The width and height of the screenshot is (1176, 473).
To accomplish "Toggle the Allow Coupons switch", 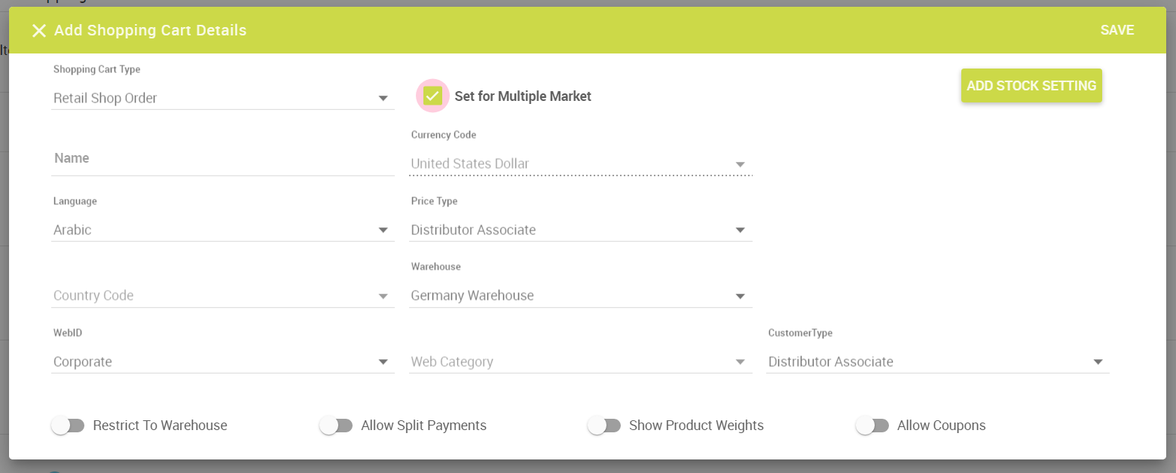I will (x=872, y=426).
